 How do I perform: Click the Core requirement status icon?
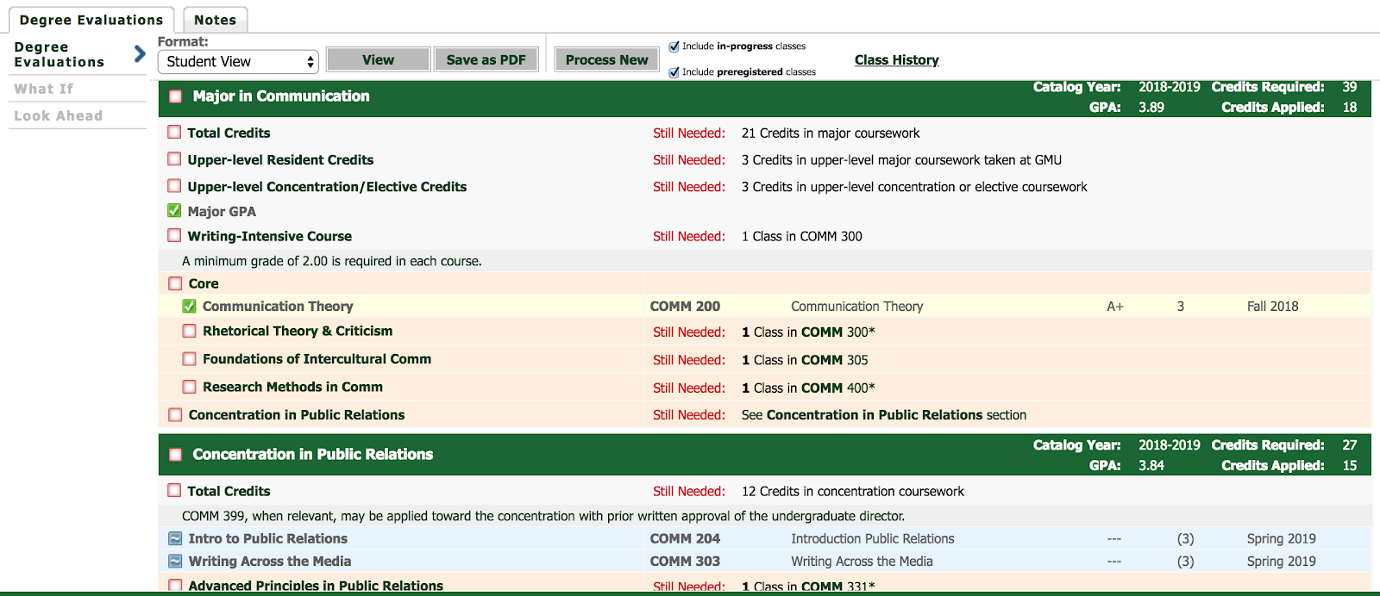(175, 283)
